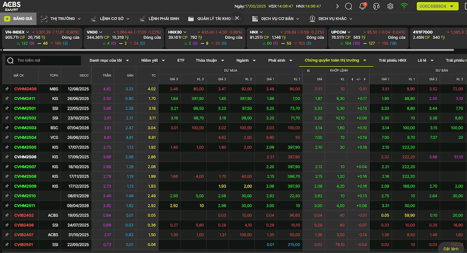
Task: Click right arrow beside the +/- column header
Action: 364,79
